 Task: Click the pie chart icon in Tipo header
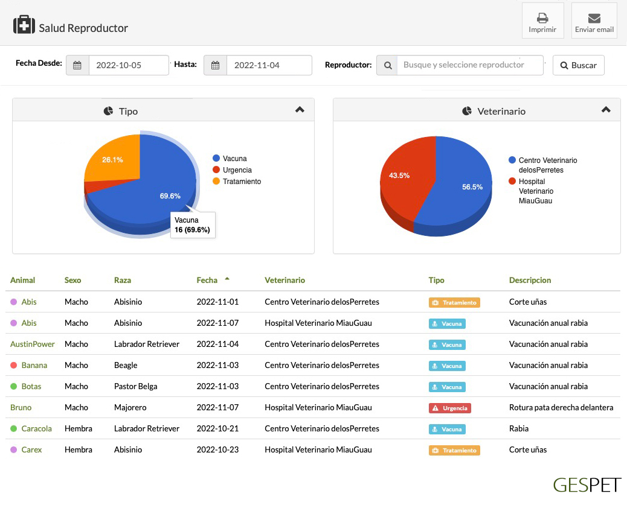coord(109,111)
